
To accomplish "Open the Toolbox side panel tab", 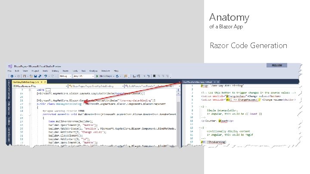I will pyautogui.click(x=9, y=121).
